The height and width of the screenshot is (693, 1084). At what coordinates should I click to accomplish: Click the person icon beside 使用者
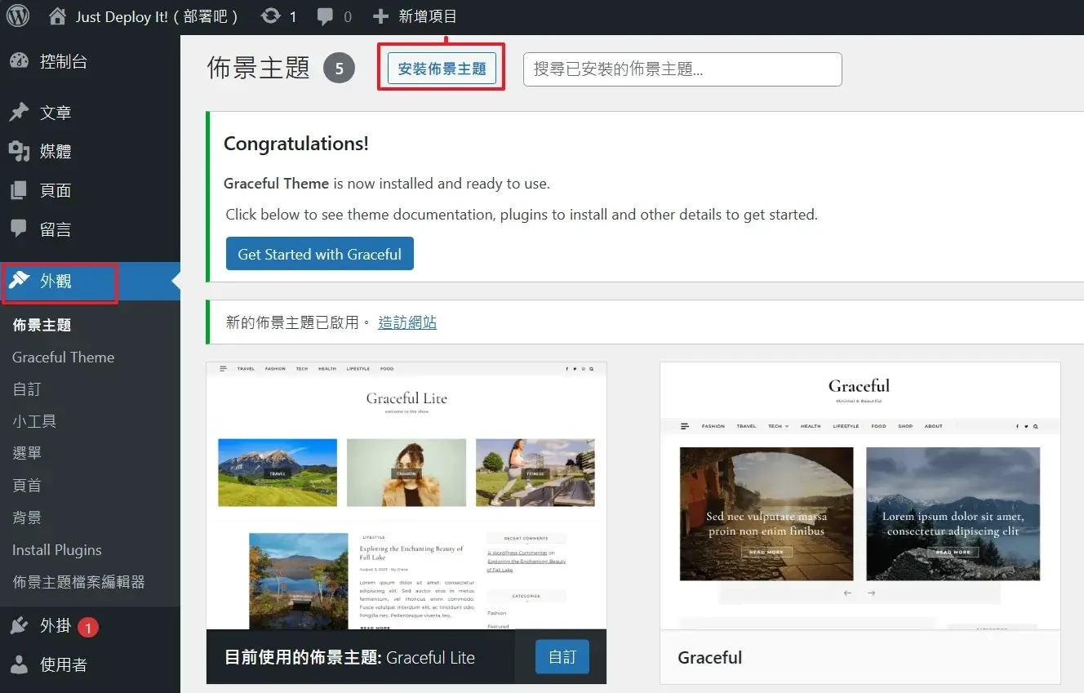[x=19, y=664]
